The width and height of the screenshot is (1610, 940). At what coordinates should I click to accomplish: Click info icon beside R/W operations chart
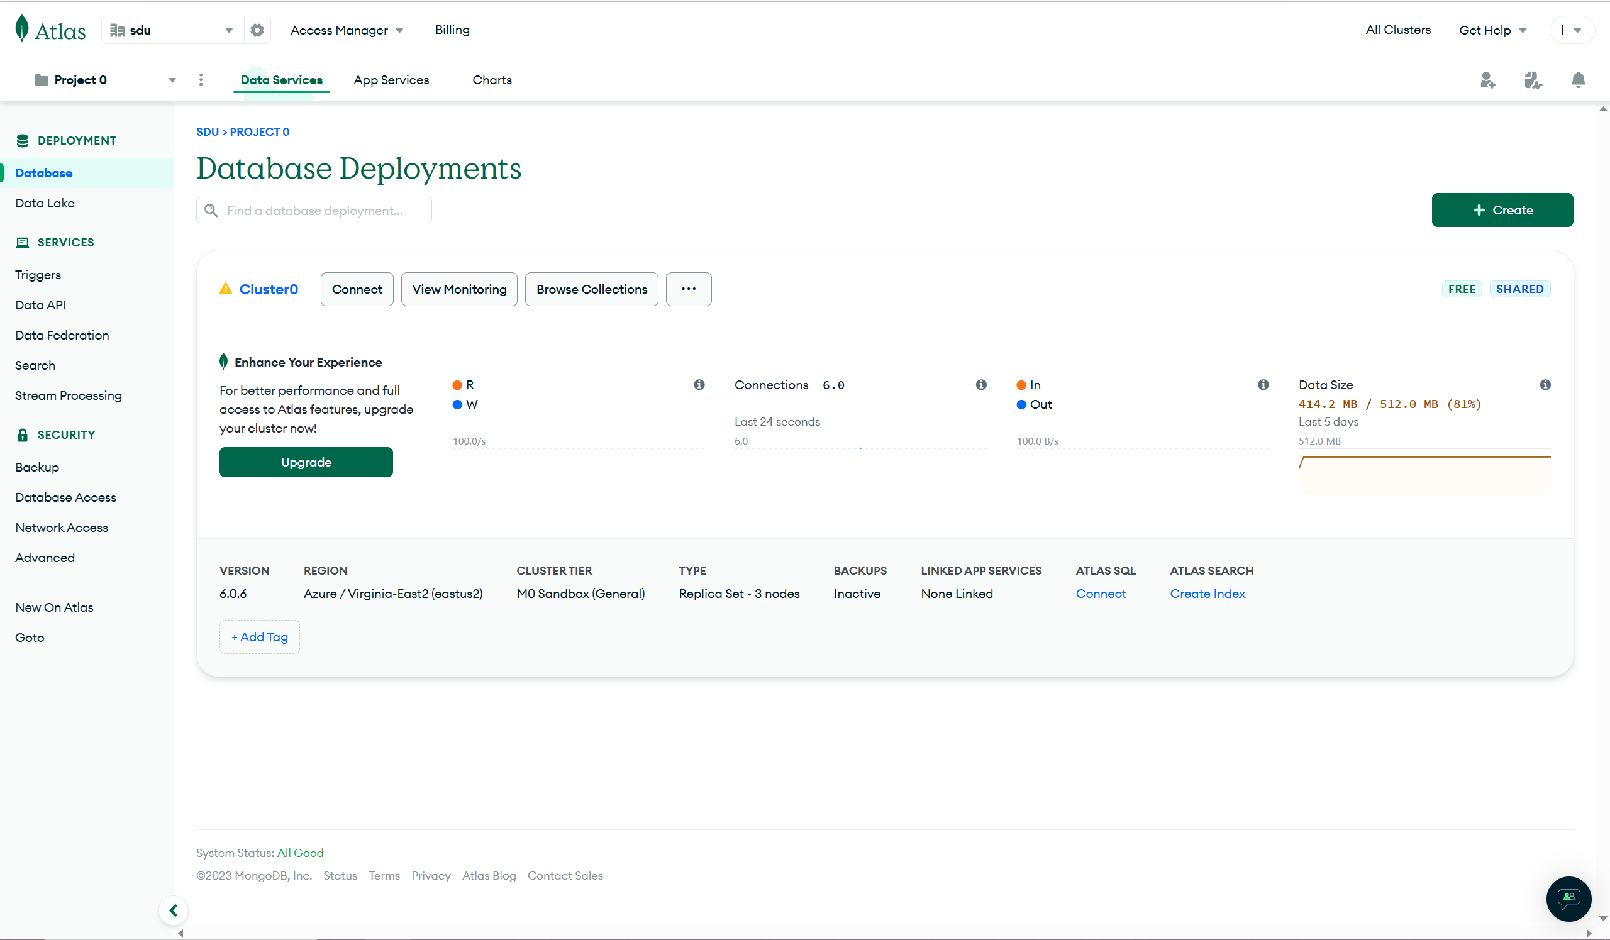tap(699, 384)
